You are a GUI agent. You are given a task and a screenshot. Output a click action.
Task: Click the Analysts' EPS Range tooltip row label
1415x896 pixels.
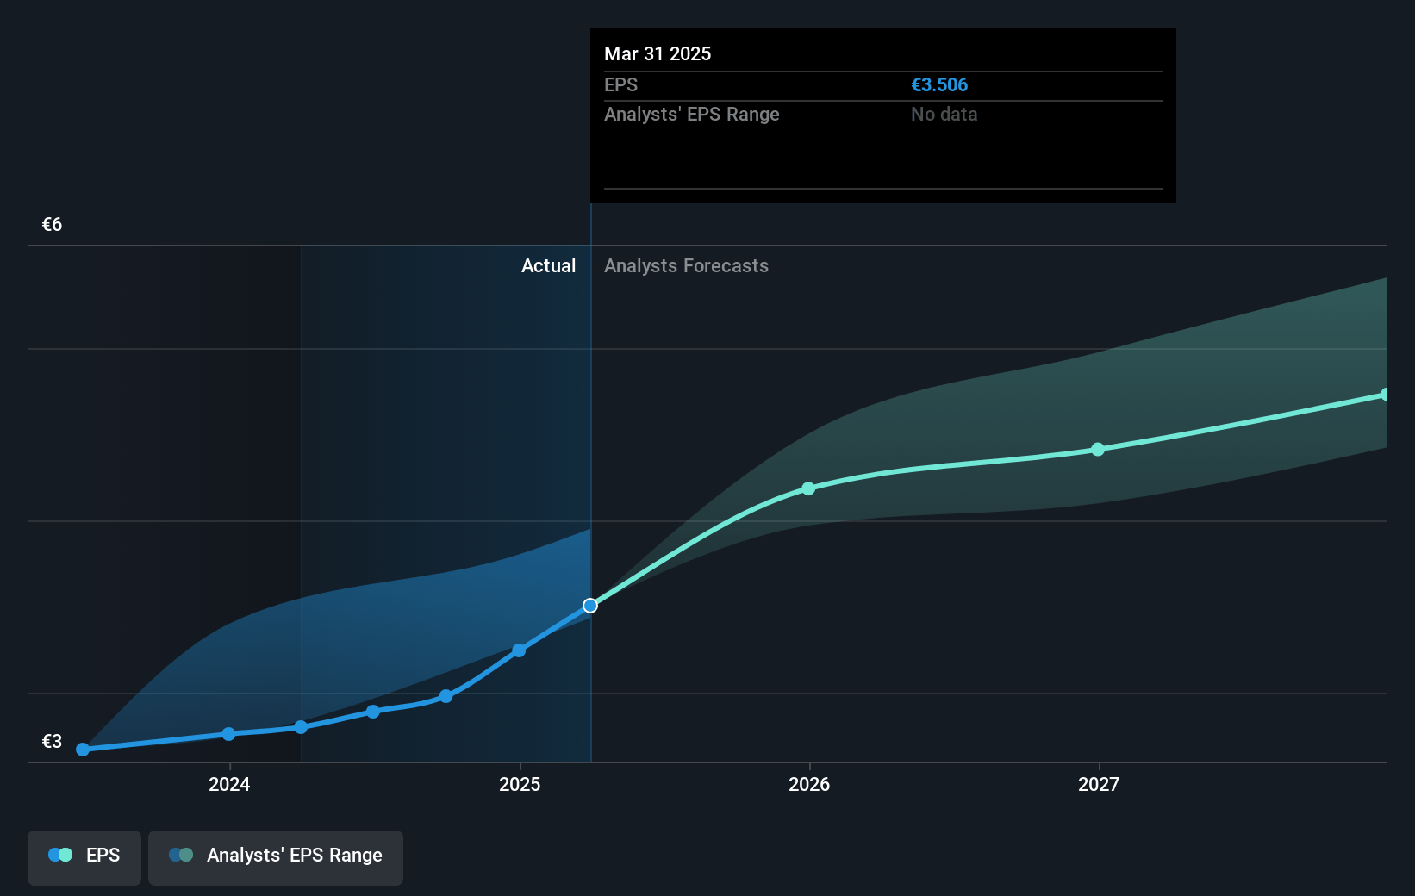click(691, 115)
